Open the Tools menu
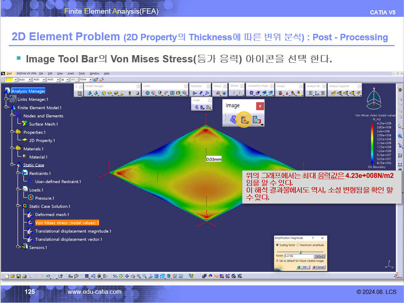 [x=81, y=73]
